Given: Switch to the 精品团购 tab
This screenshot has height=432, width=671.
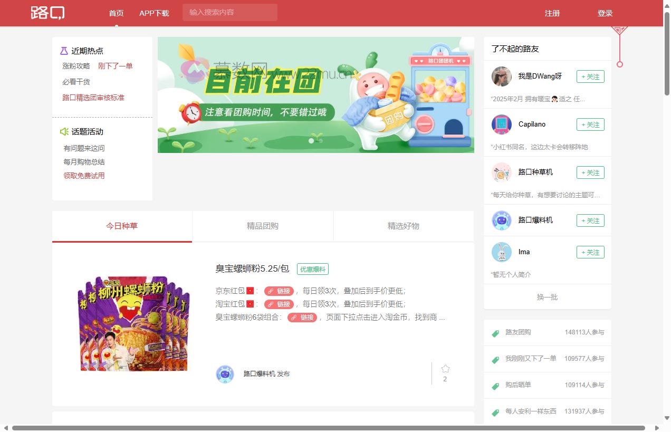Looking at the screenshot, I should tap(263, 226).
